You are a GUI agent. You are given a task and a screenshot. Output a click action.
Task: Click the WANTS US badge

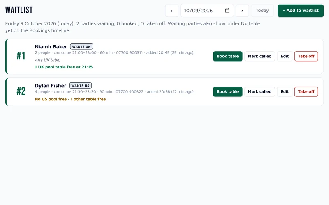80,86
